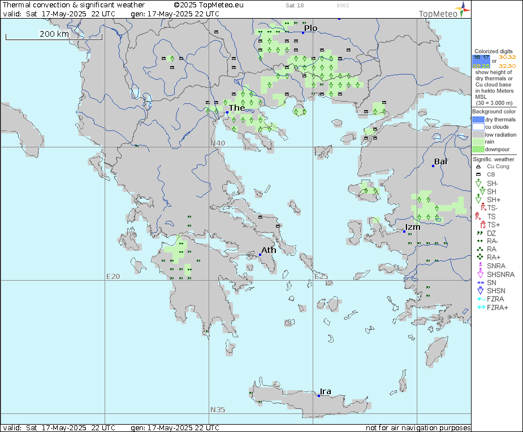Viewport: 523px width, 432px height.
Task: Click the Thermal convection & significant weather title
Action: click(74, 5)
